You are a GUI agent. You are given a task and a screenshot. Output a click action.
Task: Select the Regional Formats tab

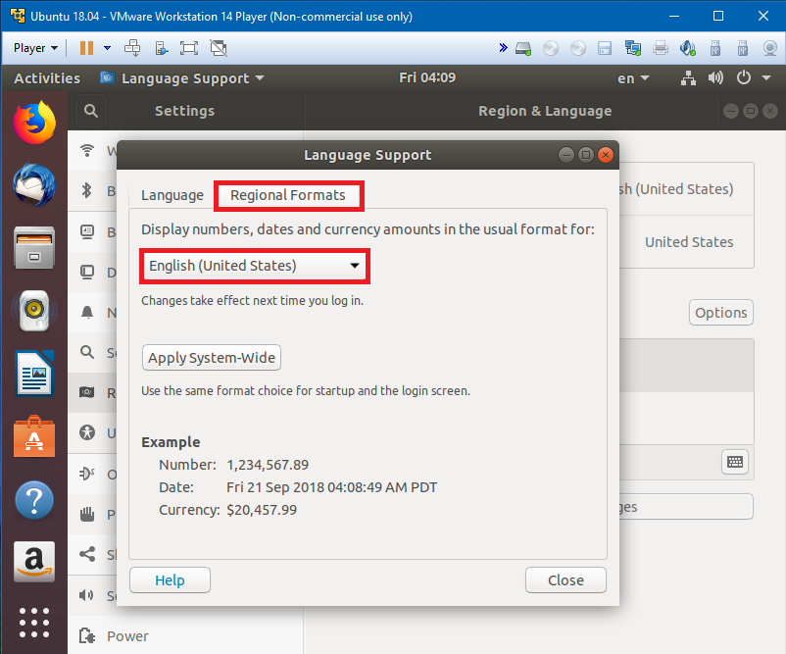click(288, 195)
